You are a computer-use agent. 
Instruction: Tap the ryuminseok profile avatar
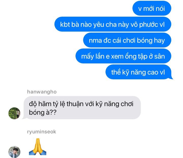(x=14, y=152)
